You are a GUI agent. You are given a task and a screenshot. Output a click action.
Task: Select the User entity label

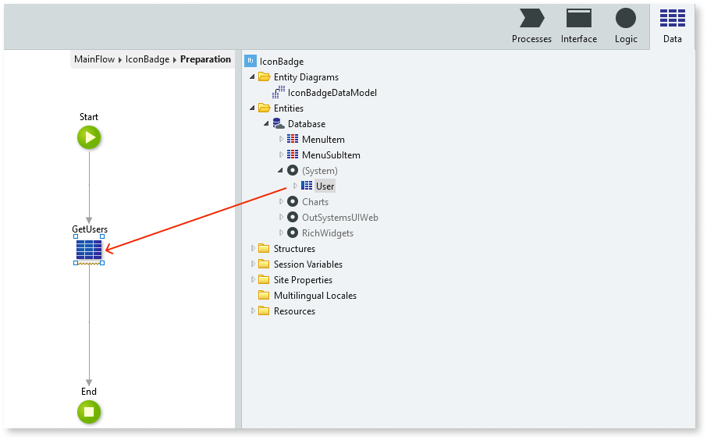point(325,186)
